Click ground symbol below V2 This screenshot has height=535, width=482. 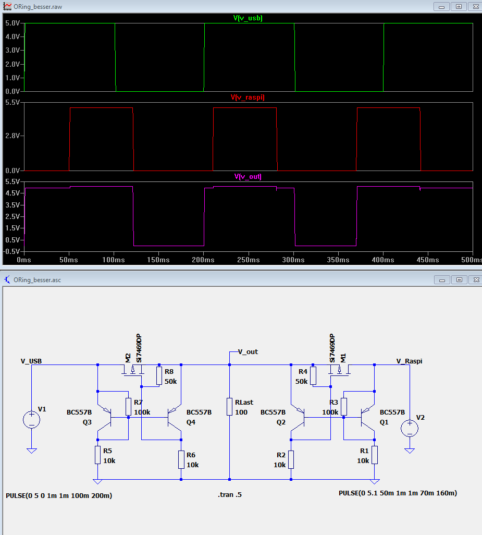410,451
